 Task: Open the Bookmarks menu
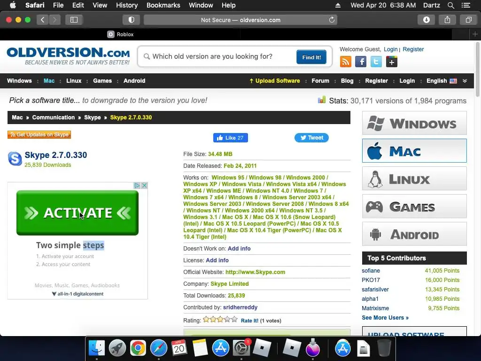point(163,5)
